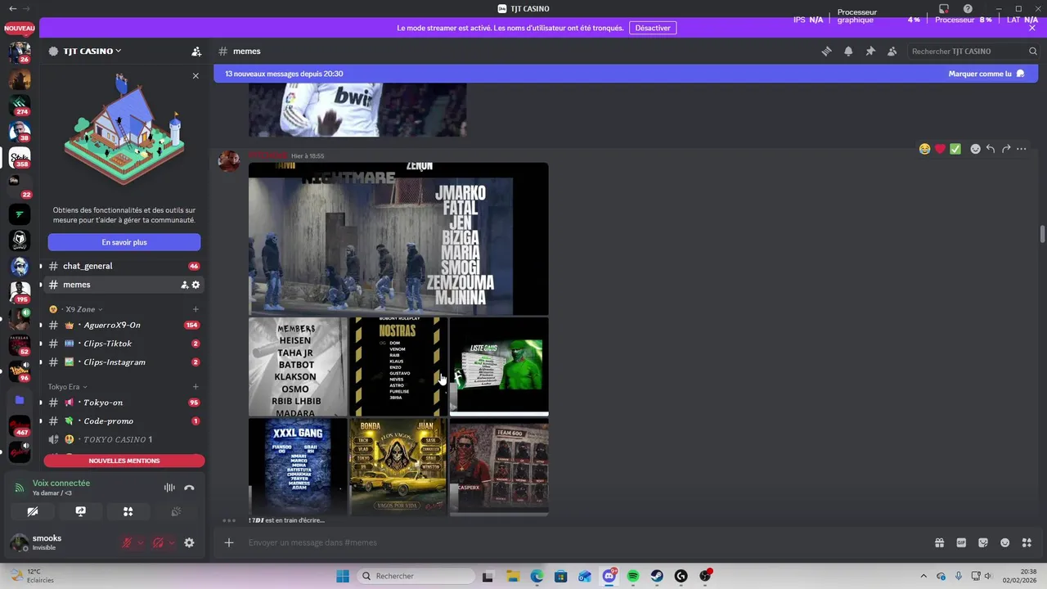This screenshot has height=589, width=1047.
Task: Open the apps launcher in message bar
Action: tap(1027, 542)
